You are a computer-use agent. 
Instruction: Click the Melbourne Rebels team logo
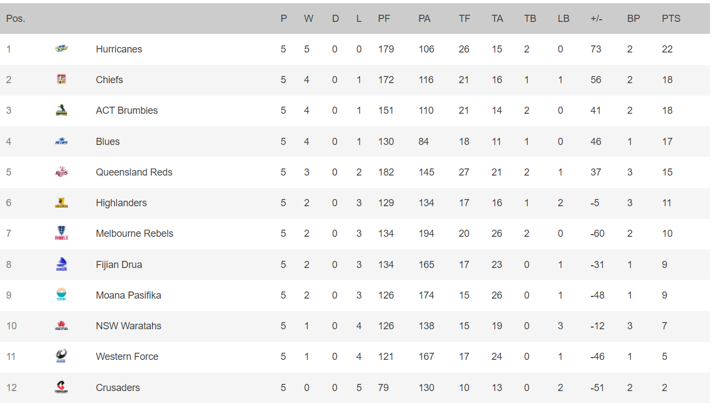[x=61, y=234]
